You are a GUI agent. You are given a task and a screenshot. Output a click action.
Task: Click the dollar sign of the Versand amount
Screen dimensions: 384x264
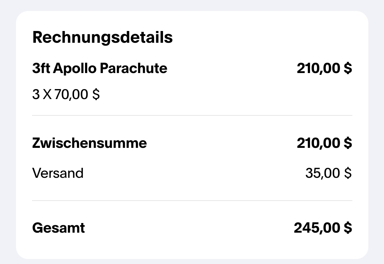[348, 173]
